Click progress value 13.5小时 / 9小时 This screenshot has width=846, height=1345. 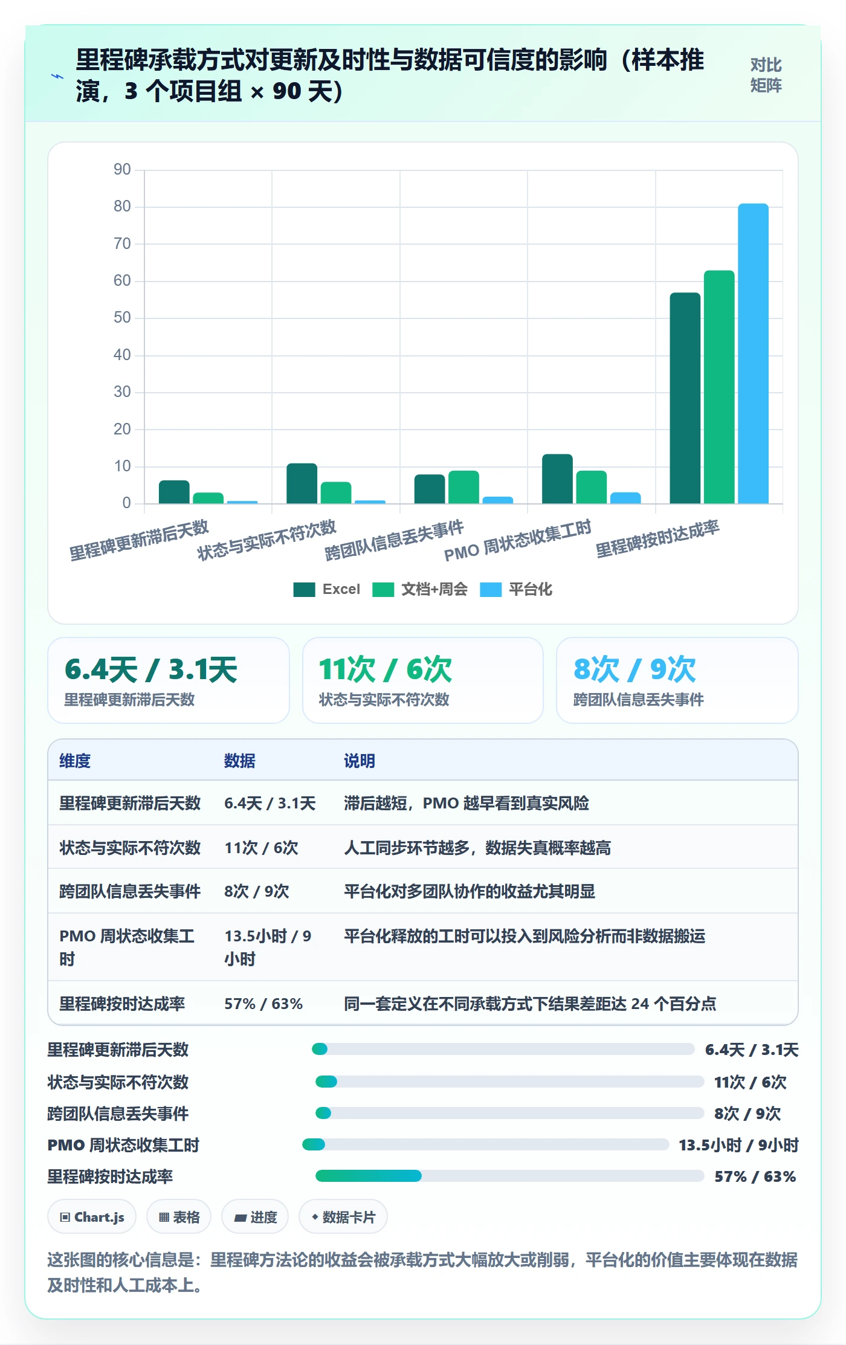click(738, 1145)
